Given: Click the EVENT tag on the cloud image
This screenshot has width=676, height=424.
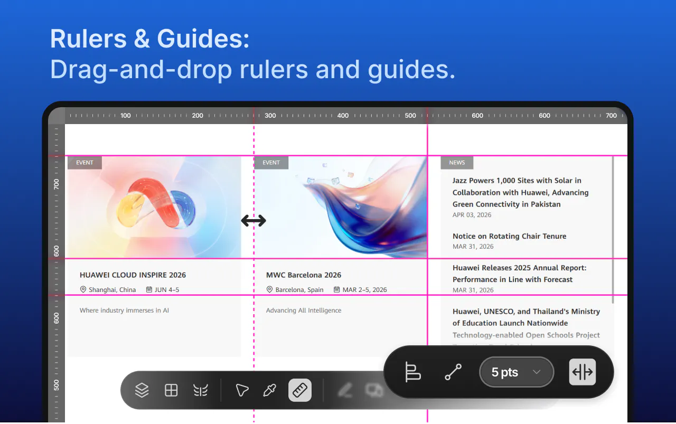Looking at the screenshot, I should (84, 163).
